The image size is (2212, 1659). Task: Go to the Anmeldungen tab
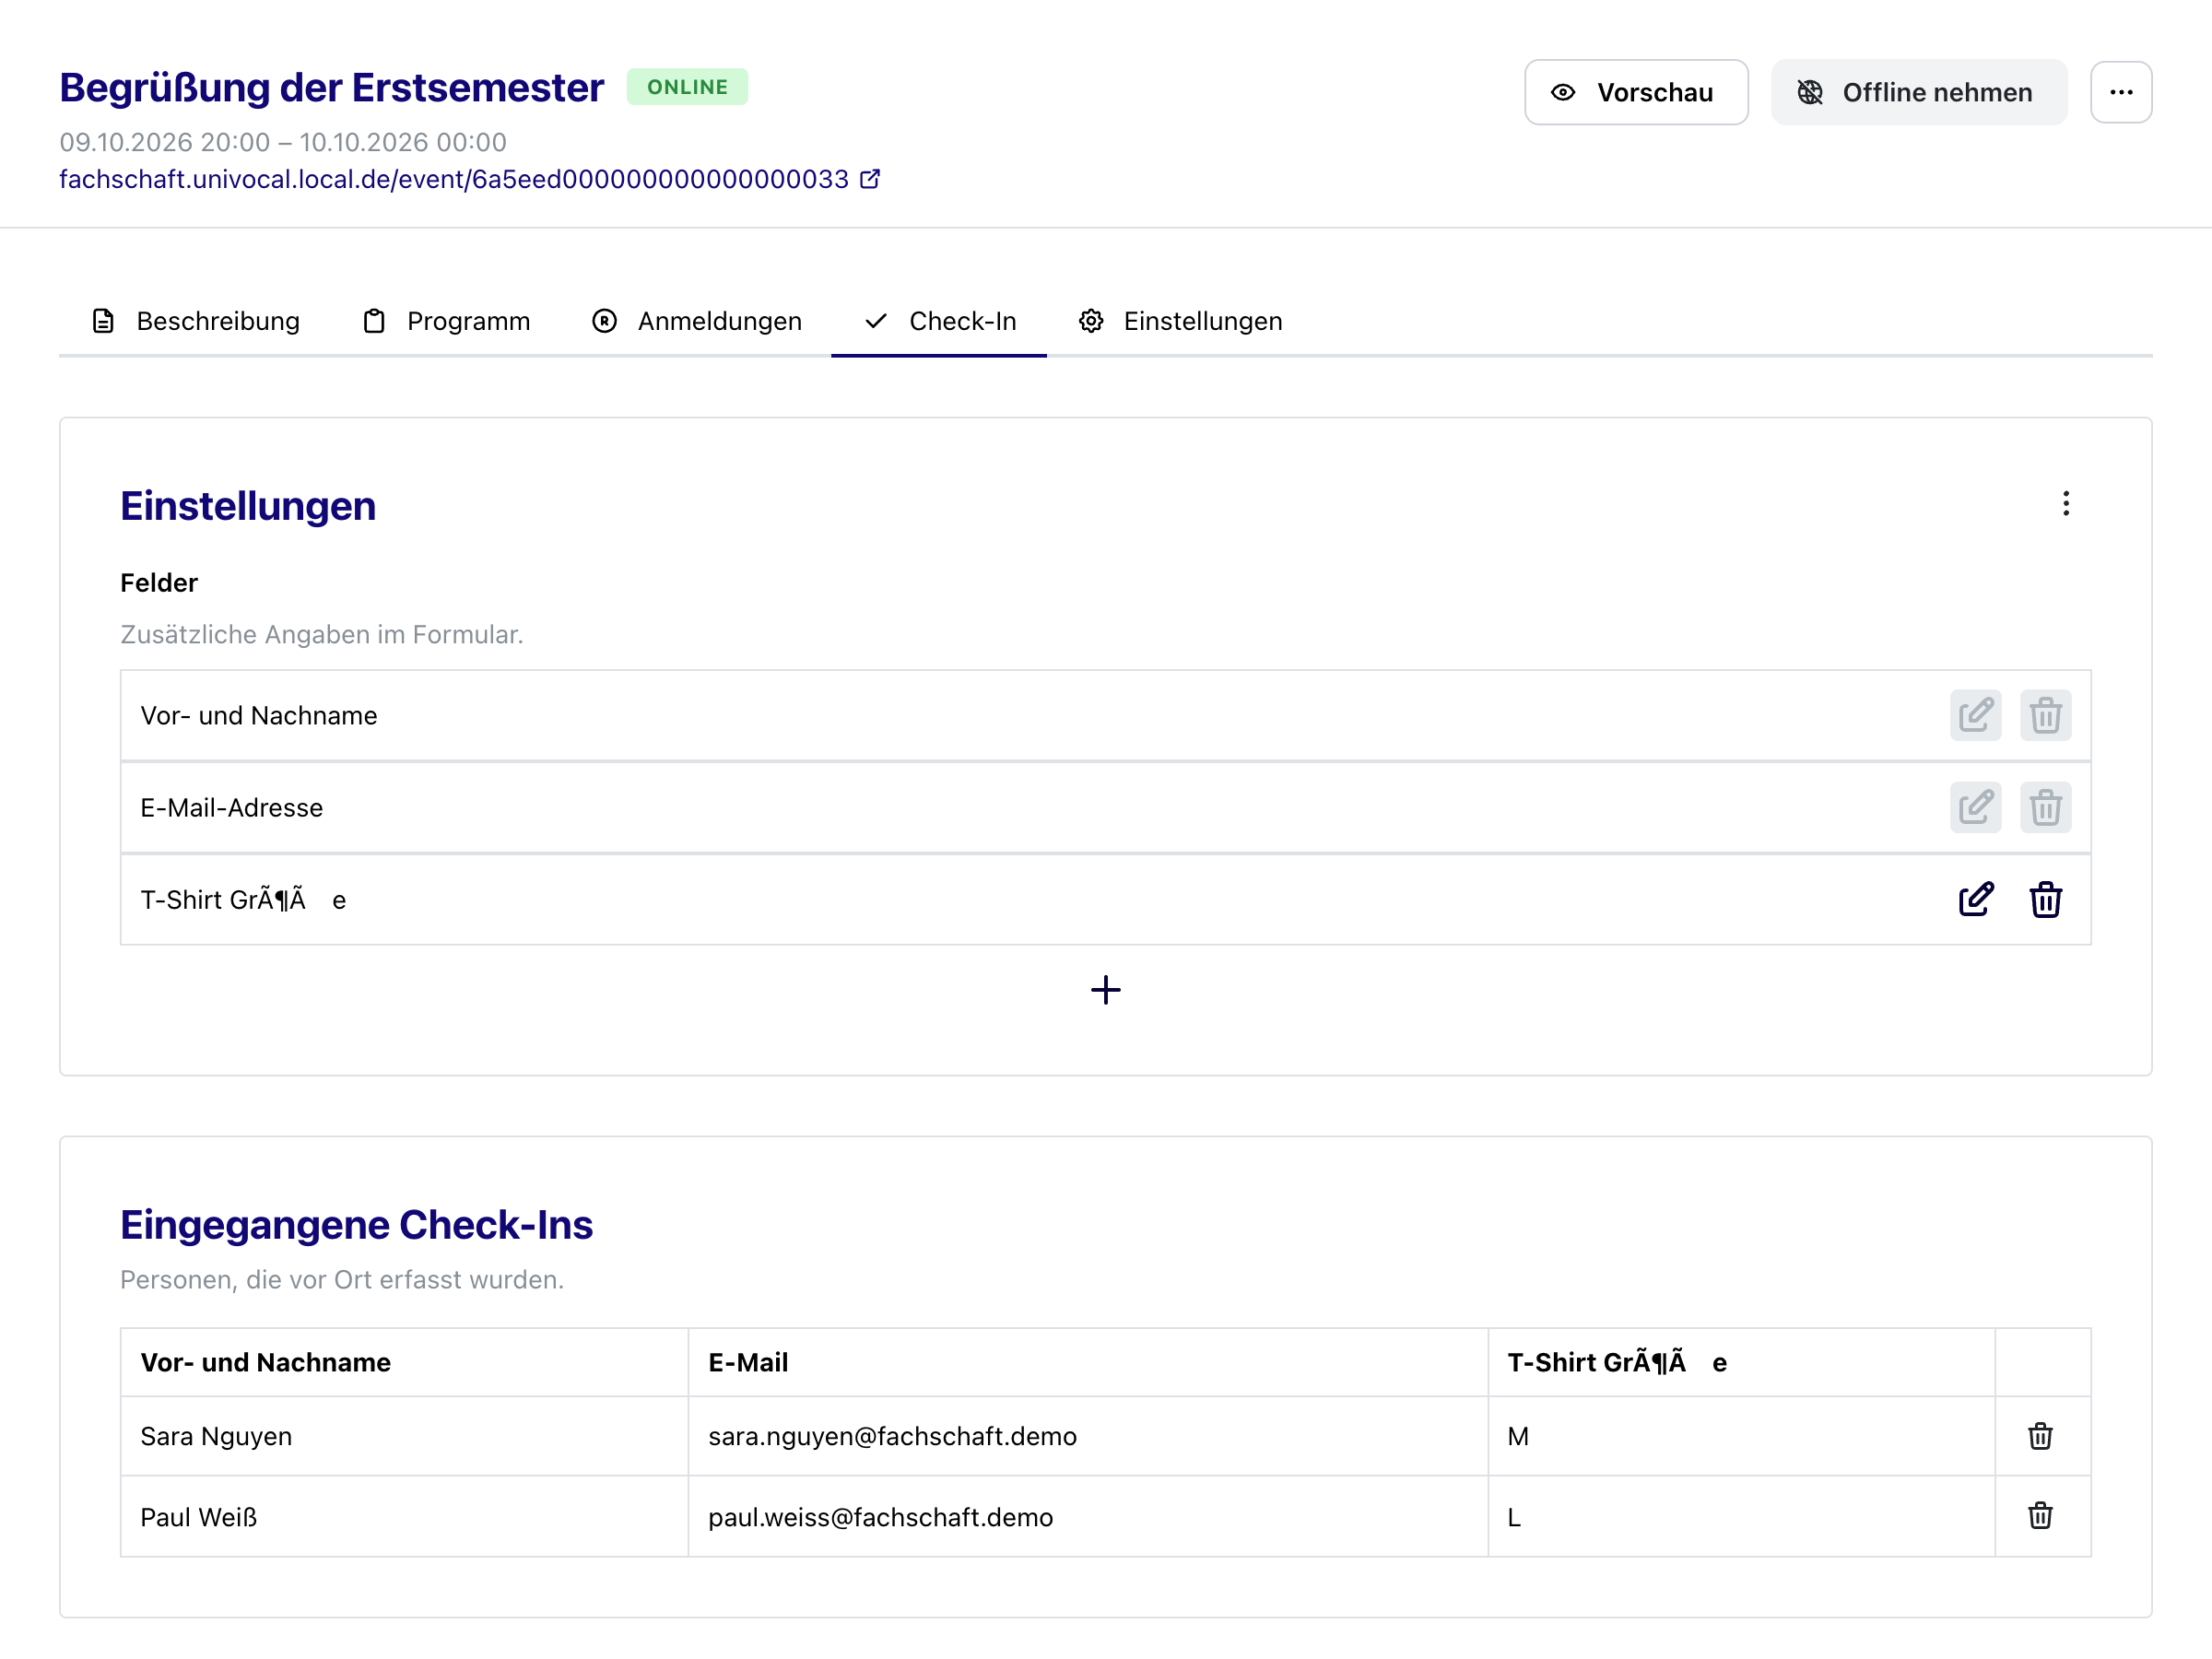pos(697,321)
